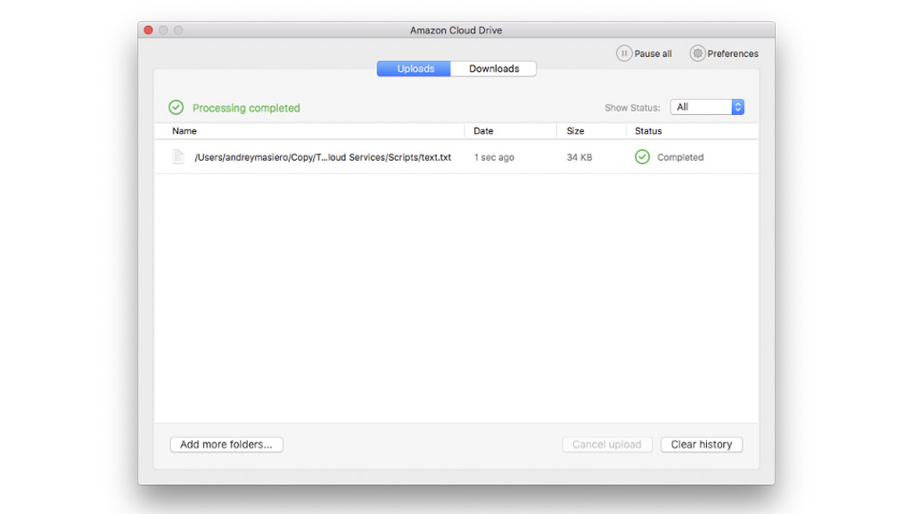This screenshot has height=514, width=913.
Task: Switch to the Uploads tab
Action: [415, 69]
